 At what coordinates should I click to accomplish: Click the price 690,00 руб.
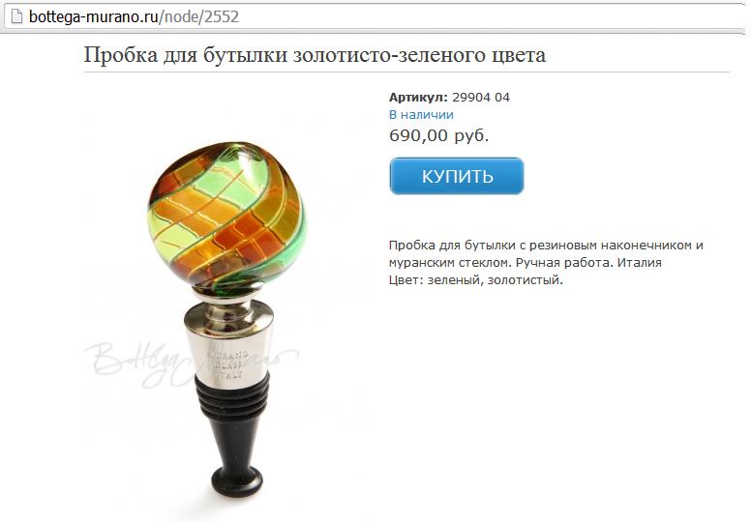(438, 135)
